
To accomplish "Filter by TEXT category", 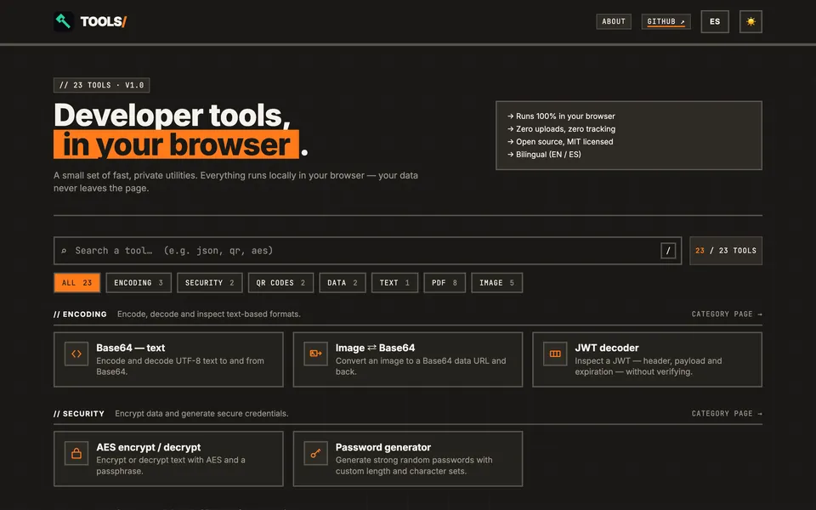I will 394,282.
